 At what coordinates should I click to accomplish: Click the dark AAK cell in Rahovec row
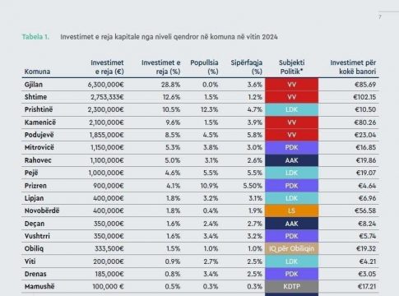(x=291, y=160)
